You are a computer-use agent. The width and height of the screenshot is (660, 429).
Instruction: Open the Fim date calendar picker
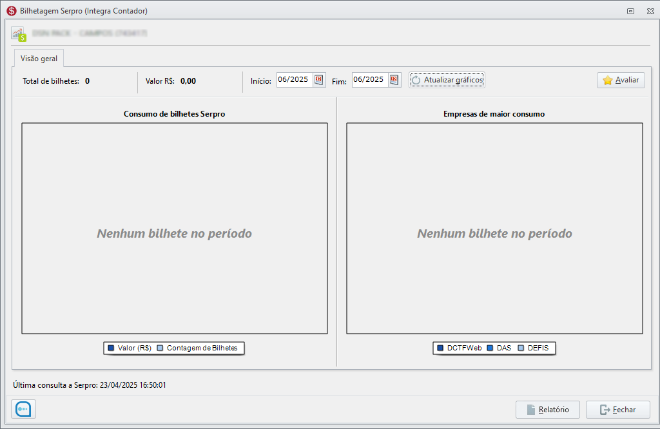pyautogui.click(x=394, y=79)
